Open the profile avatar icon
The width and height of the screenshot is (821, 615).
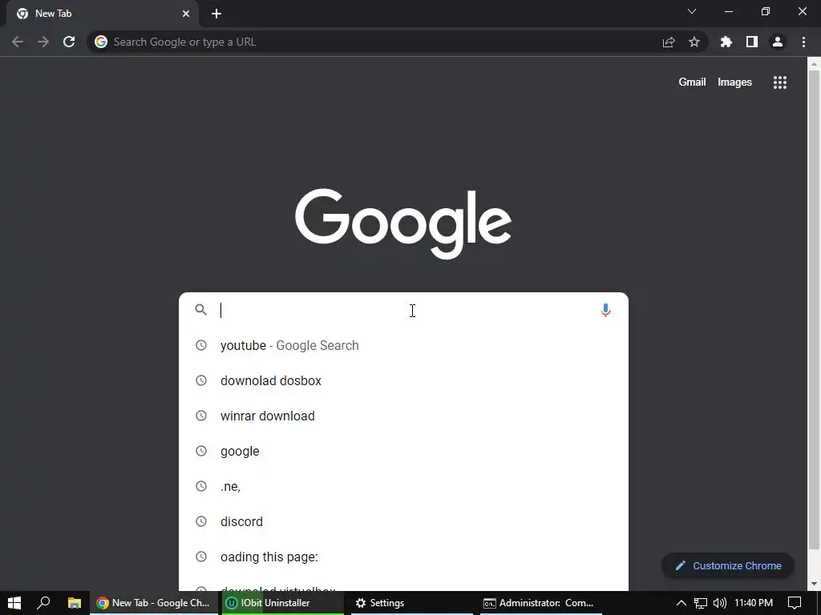[x=778, y=42]
